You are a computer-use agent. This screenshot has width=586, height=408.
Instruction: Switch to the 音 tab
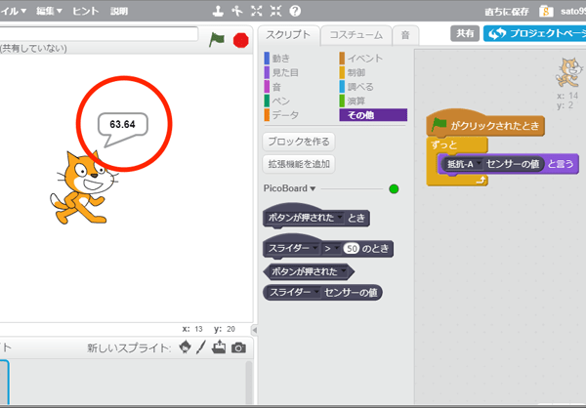coord(405,35)
